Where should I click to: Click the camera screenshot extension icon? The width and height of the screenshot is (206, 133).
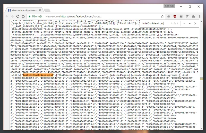click(x=194, y=16)
